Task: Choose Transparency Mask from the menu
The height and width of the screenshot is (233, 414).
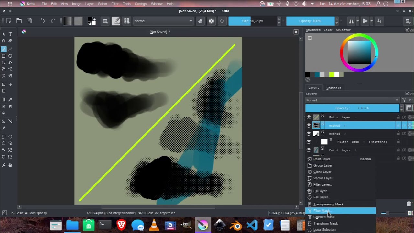Action: pos(328,204)
